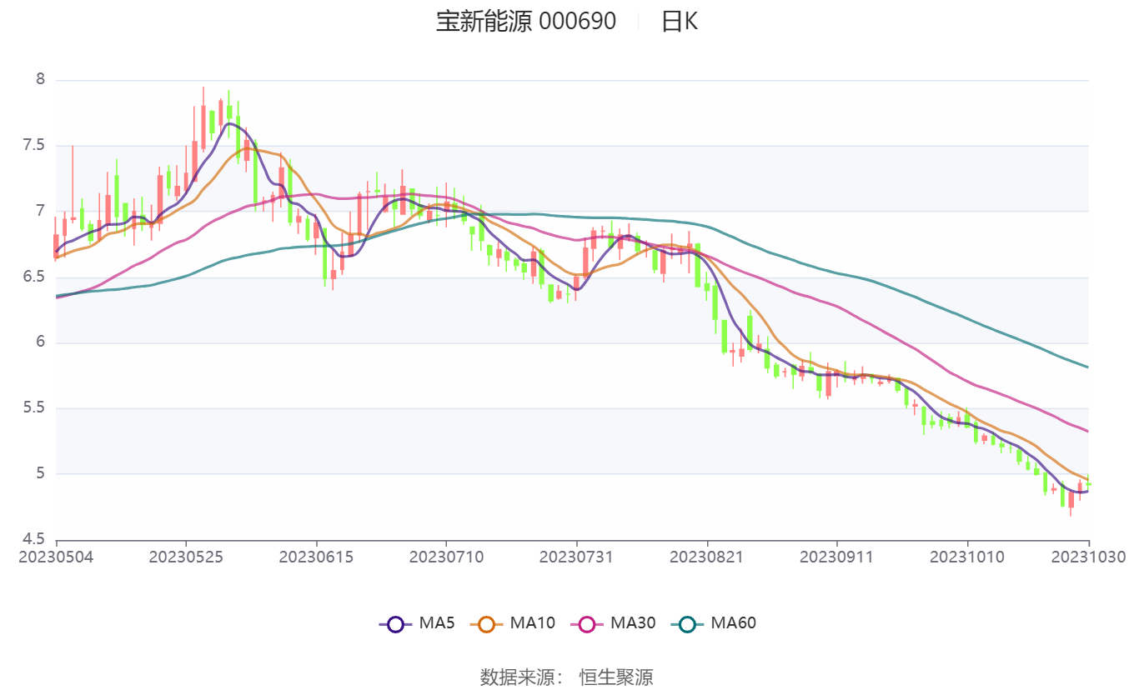Pick the 20230821 date on the x-axis
This screenshot has width=1134, height=690.
pyautogui.click(x=706, y=557)
